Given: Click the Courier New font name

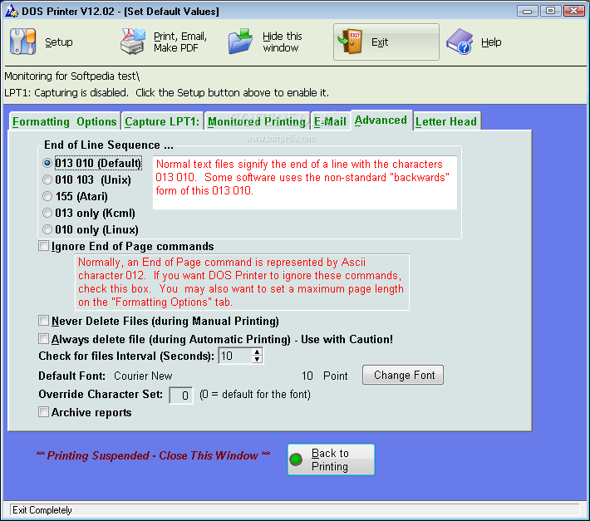Looking at the screenshot, I should [x=143, y=376].
